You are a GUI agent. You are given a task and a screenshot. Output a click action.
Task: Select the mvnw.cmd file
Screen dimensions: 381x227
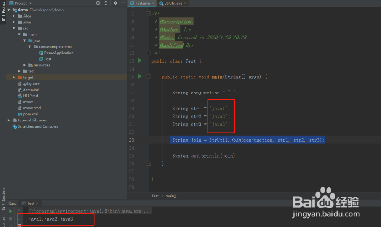pos(32,108)
